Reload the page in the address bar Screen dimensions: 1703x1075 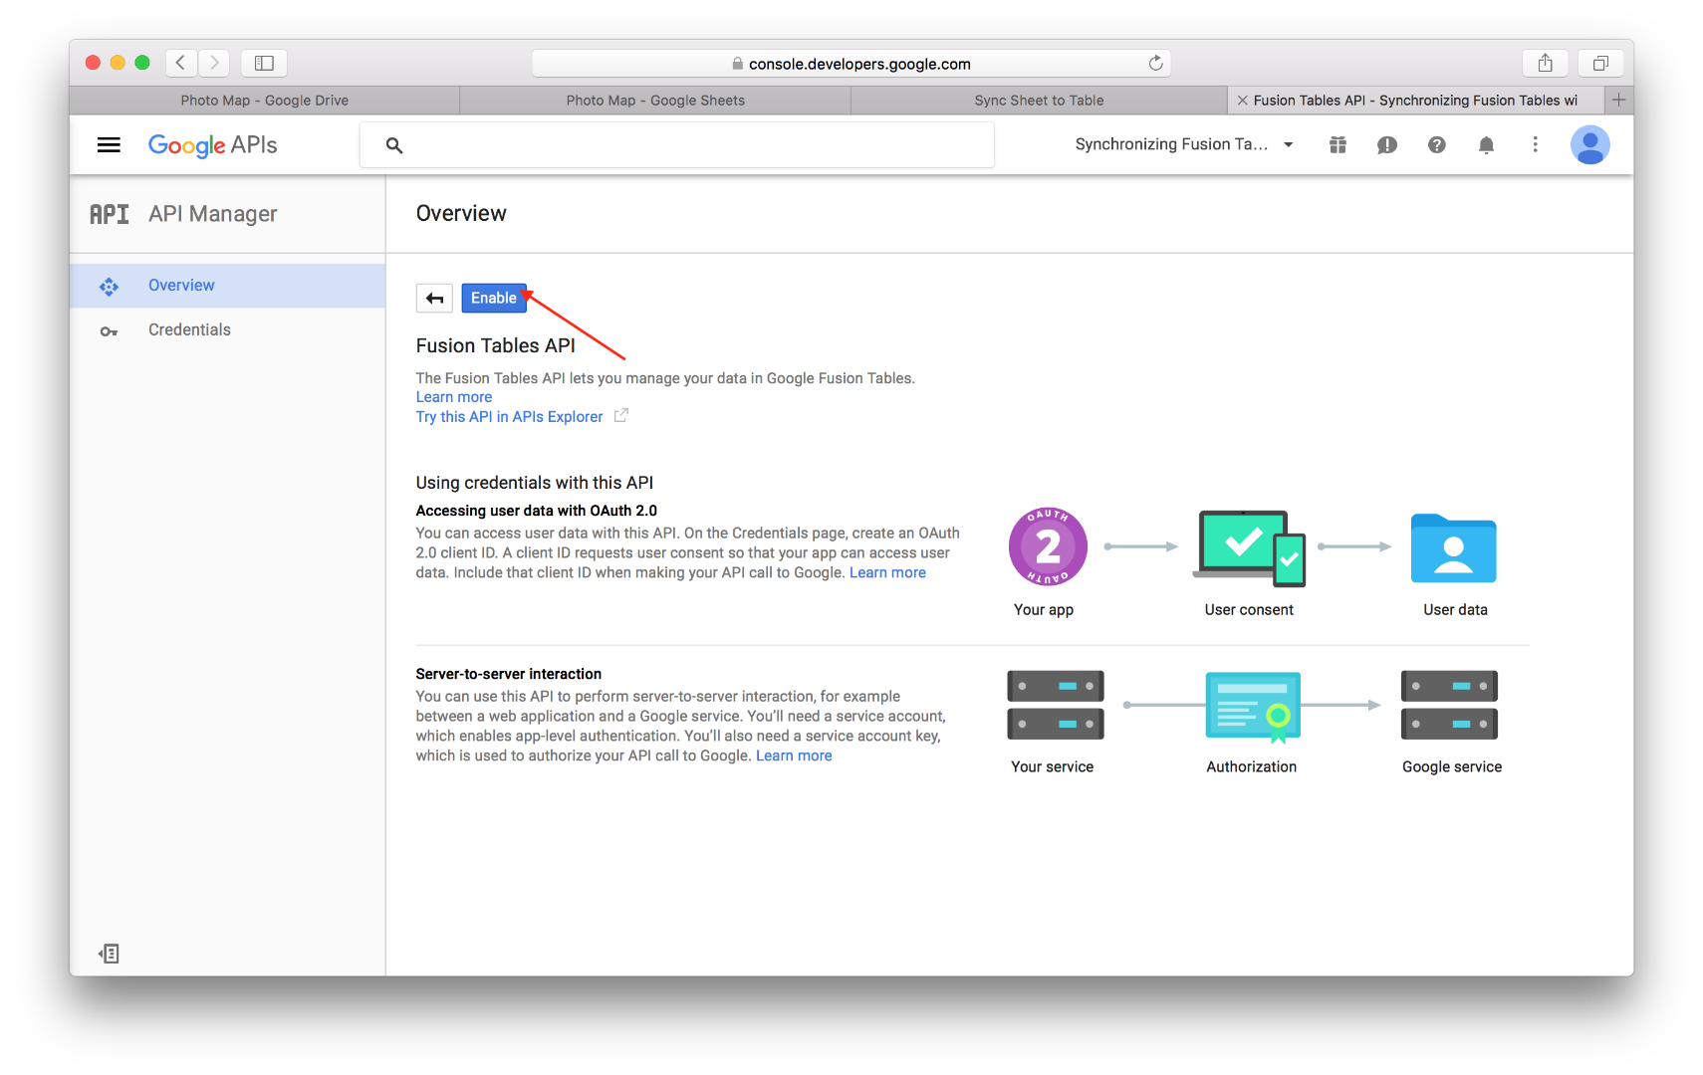1155,63
